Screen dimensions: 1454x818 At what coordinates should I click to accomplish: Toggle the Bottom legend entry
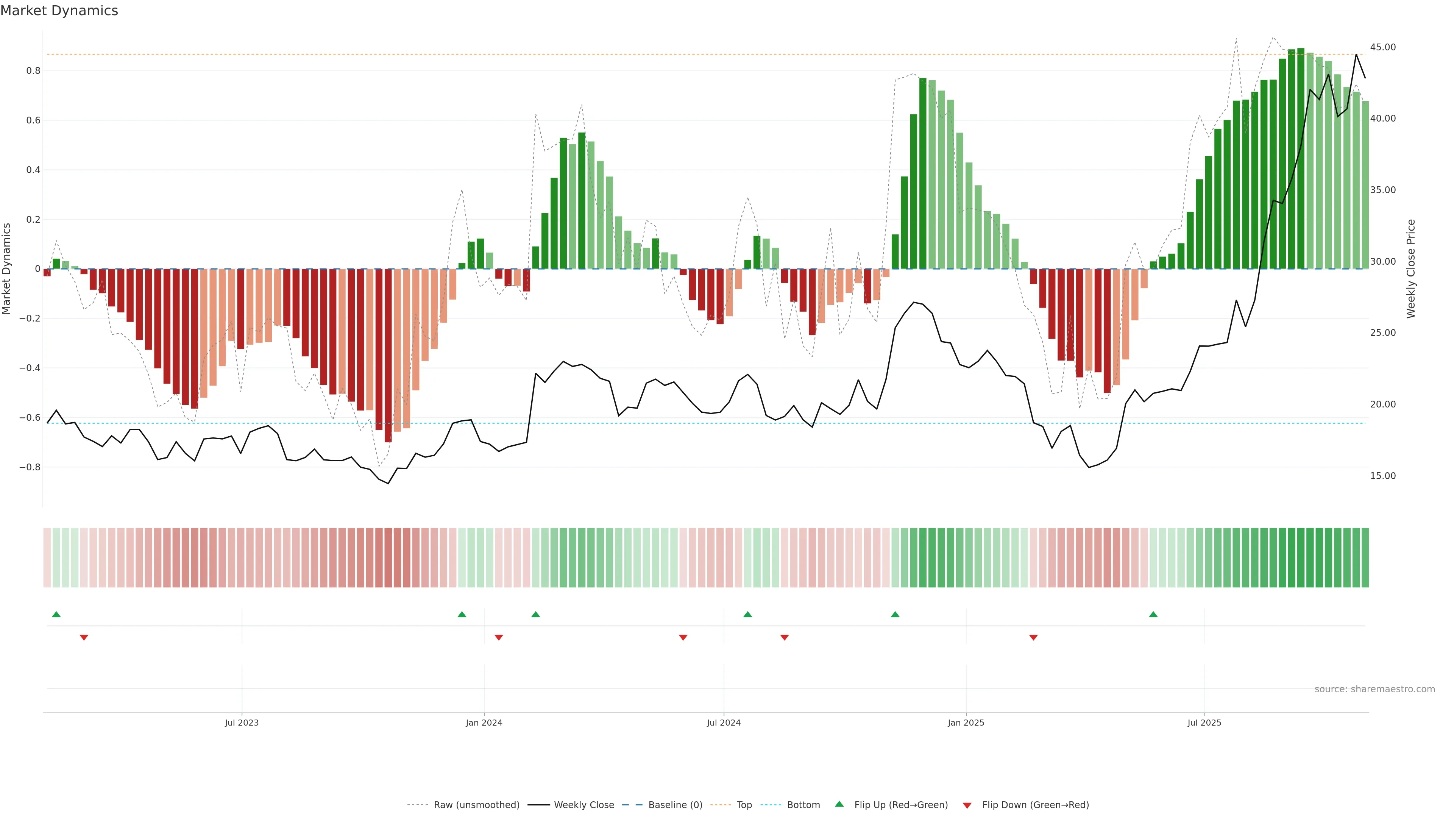(803, 805)
